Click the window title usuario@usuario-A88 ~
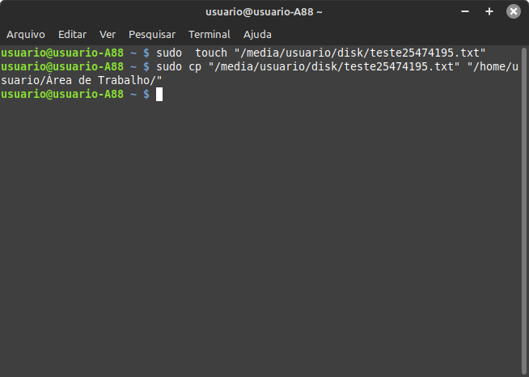Viewport: 529px width, 377px height. [264, 12]
